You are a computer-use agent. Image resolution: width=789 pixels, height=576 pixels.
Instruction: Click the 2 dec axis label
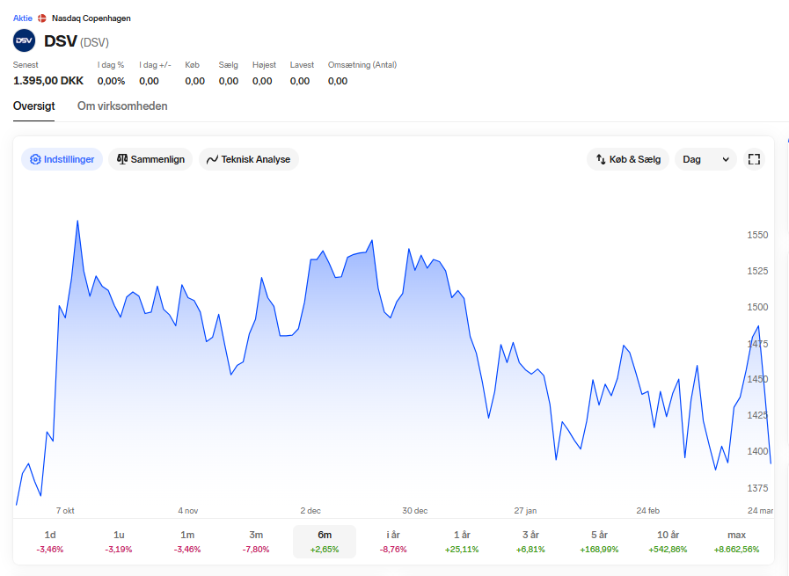(x=310, y=511)
